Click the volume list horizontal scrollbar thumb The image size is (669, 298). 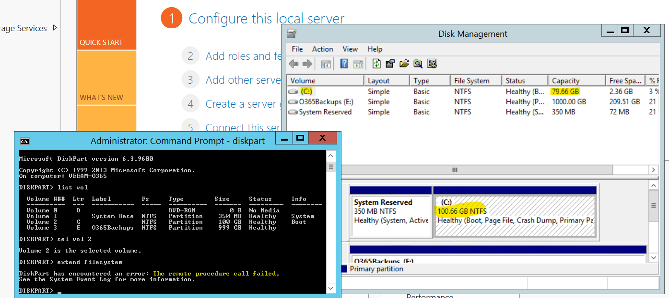pyautogui.click(x=454, y=170)
